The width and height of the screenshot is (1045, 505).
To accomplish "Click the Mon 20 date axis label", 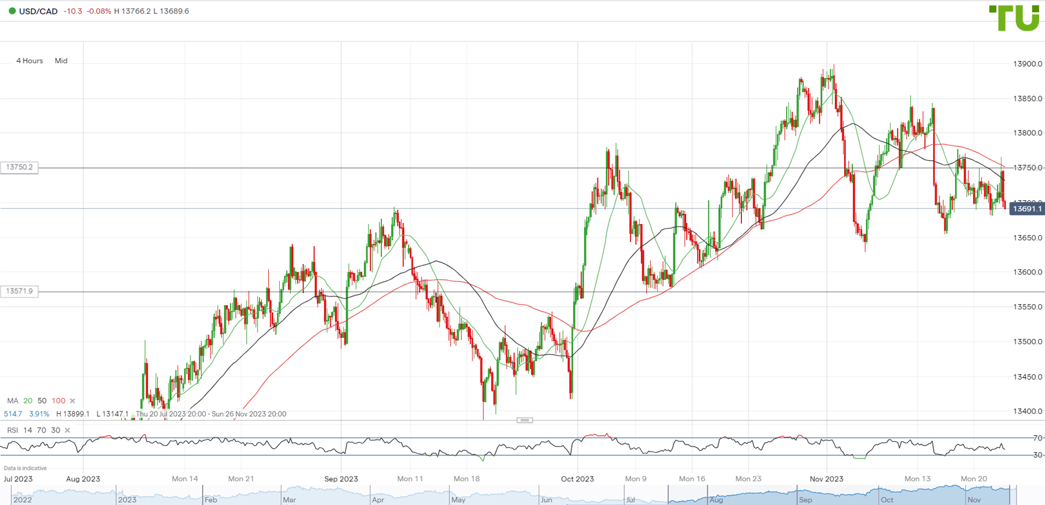I will [x=974, y=479].
